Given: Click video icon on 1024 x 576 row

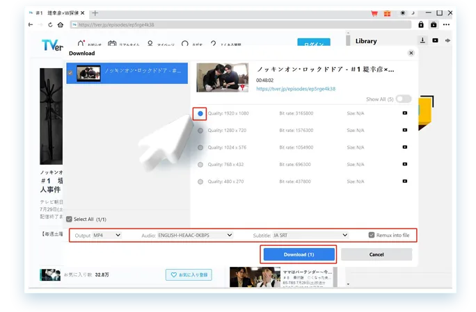Looking at the screenshot, I should (x=404, y=147).
